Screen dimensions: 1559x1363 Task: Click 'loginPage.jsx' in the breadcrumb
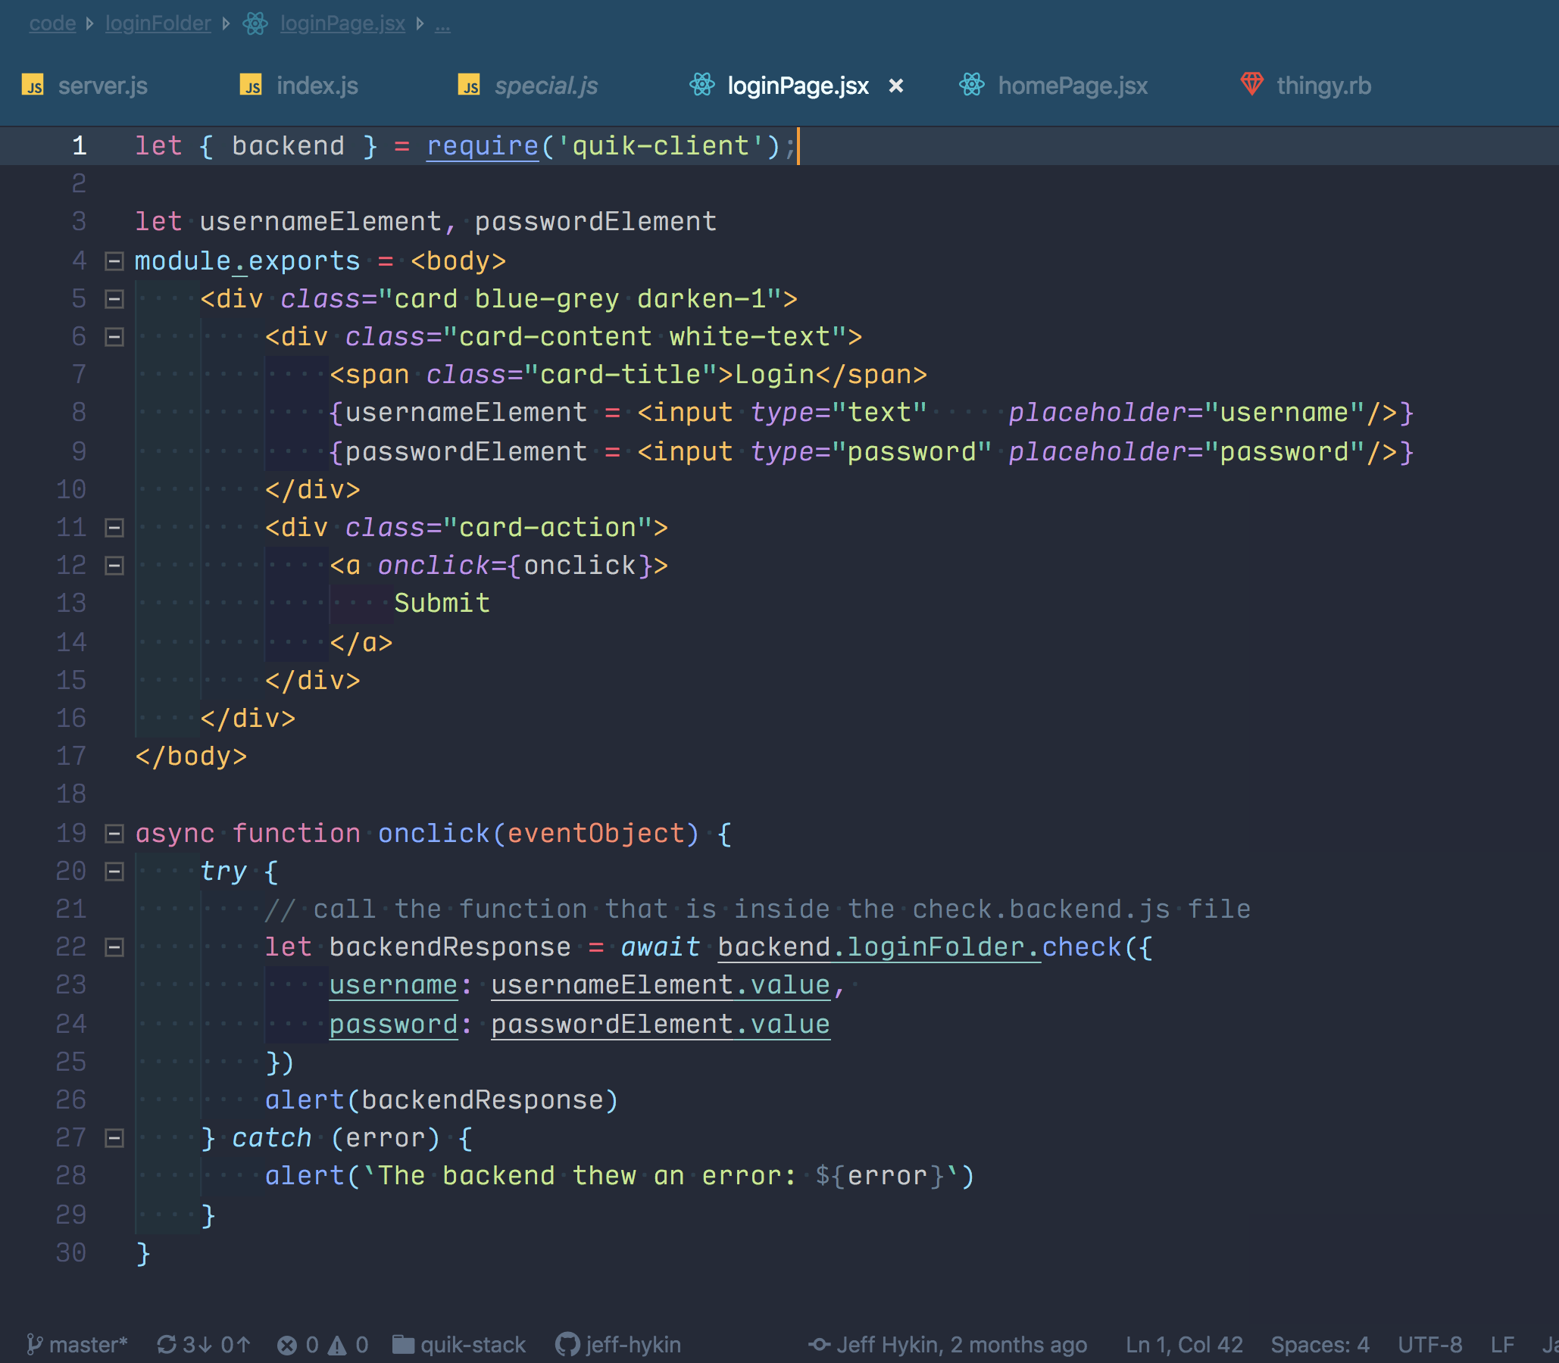coord(342,23)
